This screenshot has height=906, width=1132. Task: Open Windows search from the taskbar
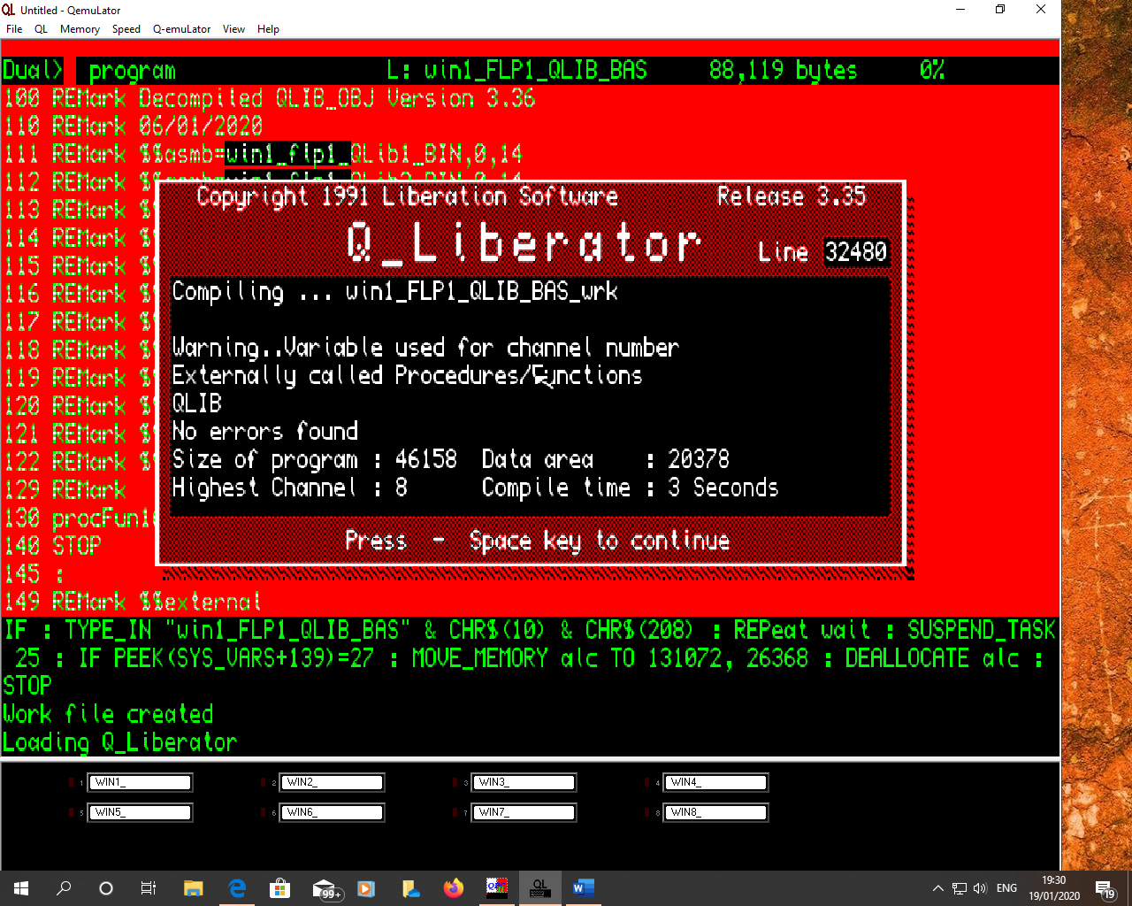click(x=64, y=888)
